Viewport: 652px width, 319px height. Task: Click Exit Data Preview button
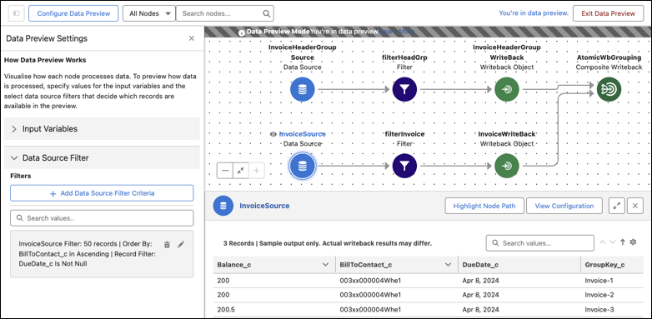click(608, 13)
